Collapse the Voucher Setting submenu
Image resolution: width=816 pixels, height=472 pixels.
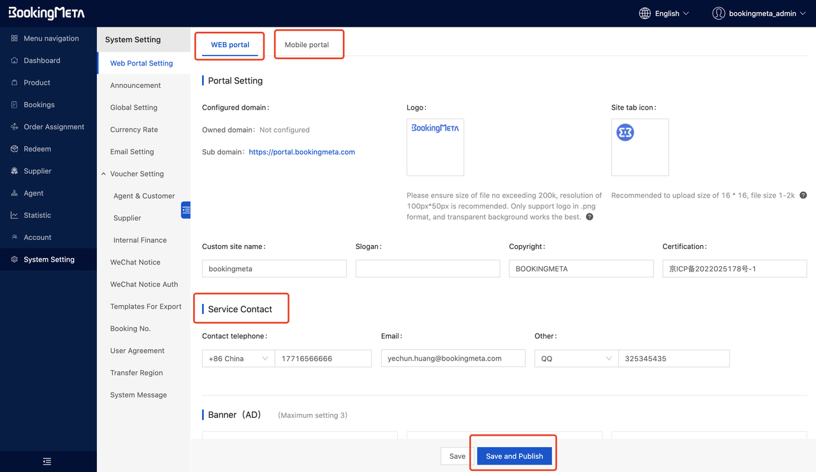(x=104, y=174)
